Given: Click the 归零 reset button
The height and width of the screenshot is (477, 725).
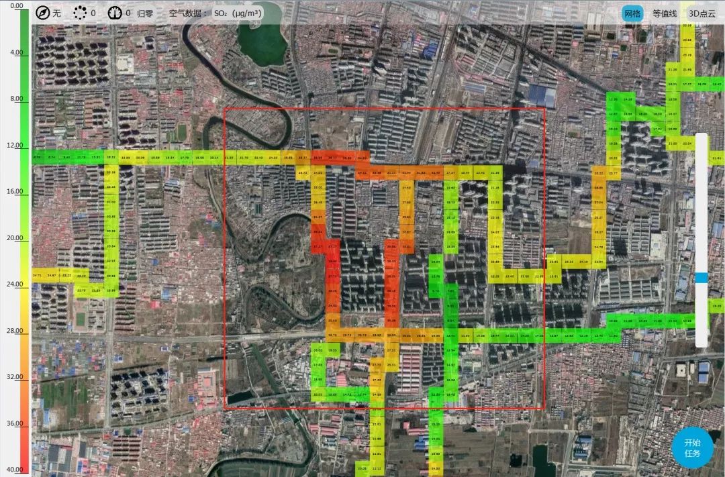Looking at the screenshot, I should [x=145, y=13].
